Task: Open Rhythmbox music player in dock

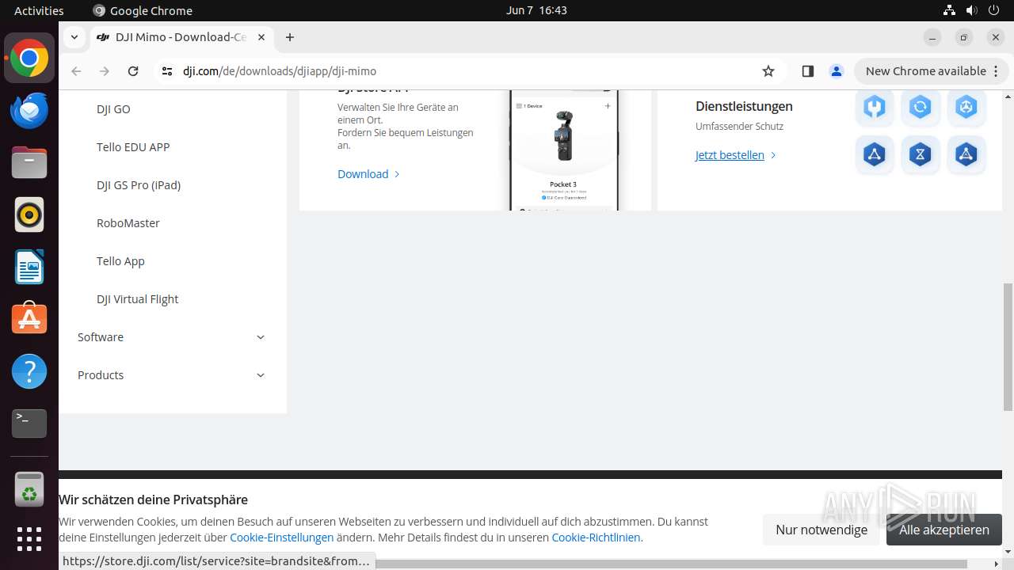Action: (29, 215)
